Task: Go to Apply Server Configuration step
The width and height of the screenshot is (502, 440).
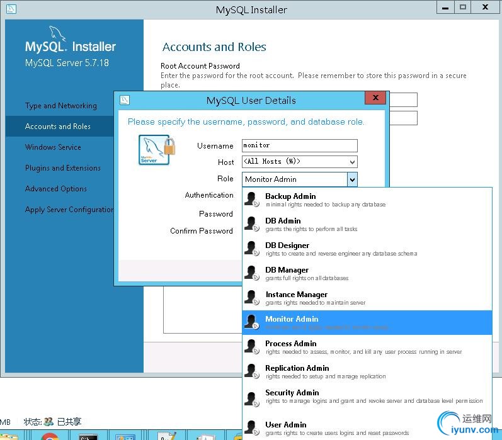Action: [69, 210]
